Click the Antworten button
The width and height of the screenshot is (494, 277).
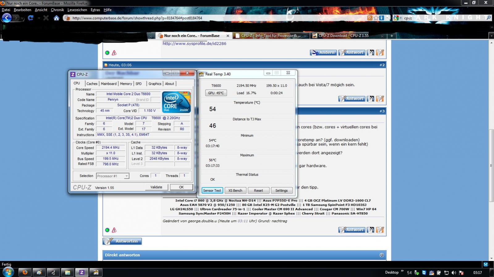pyautogui.click(x=122, y=241)
